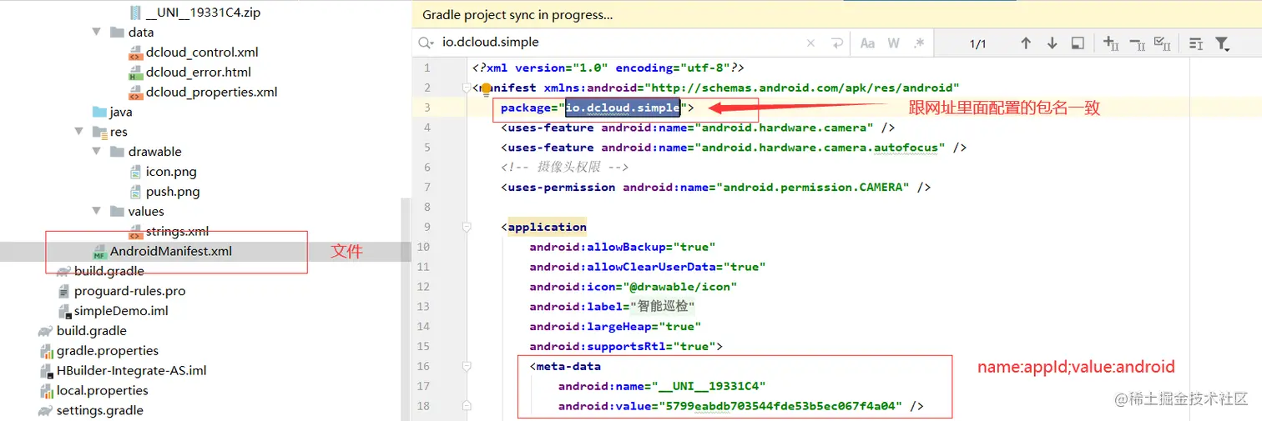Click the xml declaration on line 1
Screen dimensions: 1262x421
click(608, 68)
